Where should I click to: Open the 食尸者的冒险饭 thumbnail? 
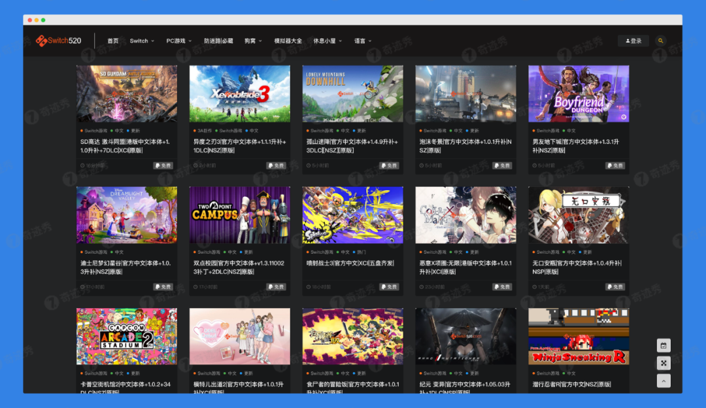tap(352, 336)
